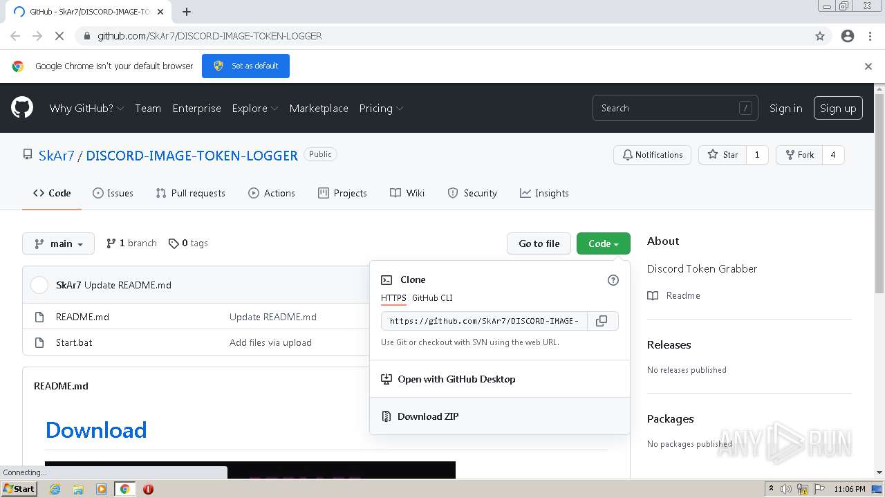Go forward in browser history

tap(37, 36)
